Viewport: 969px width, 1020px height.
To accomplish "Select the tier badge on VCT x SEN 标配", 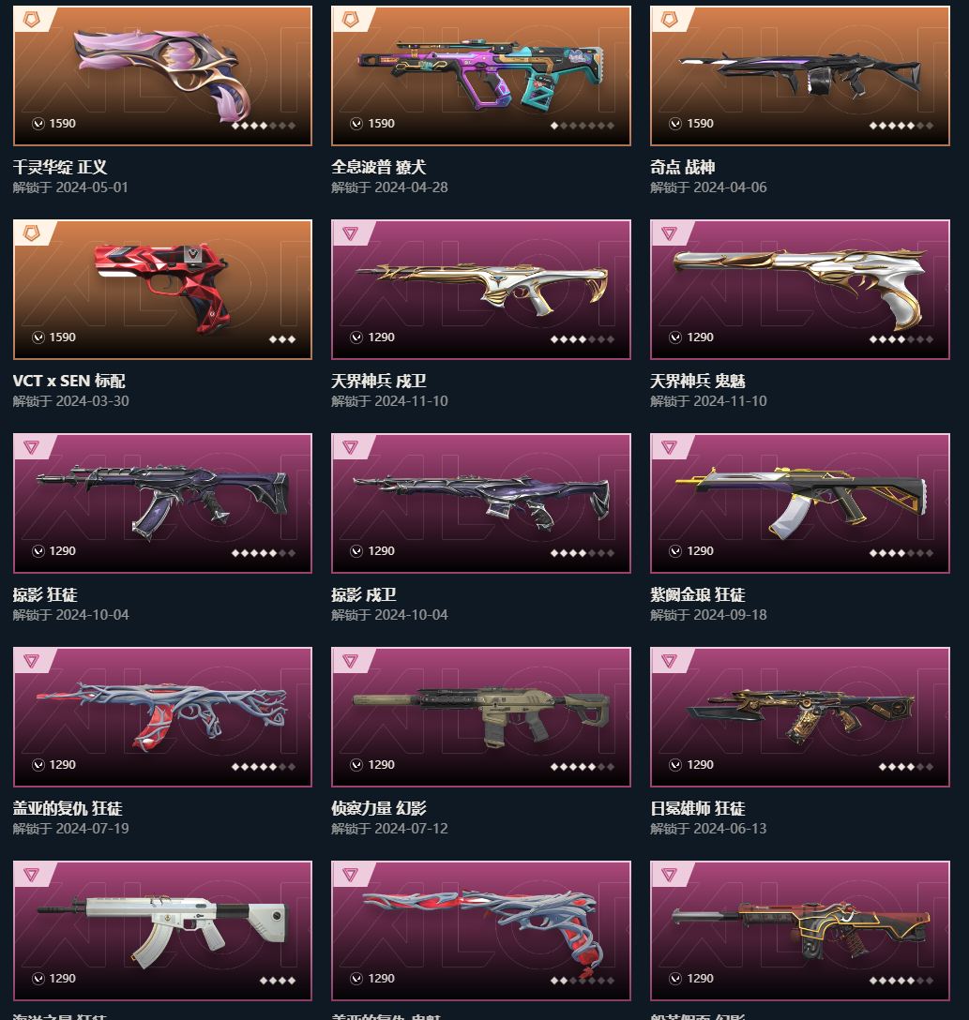I will click(x=31, y=233).
